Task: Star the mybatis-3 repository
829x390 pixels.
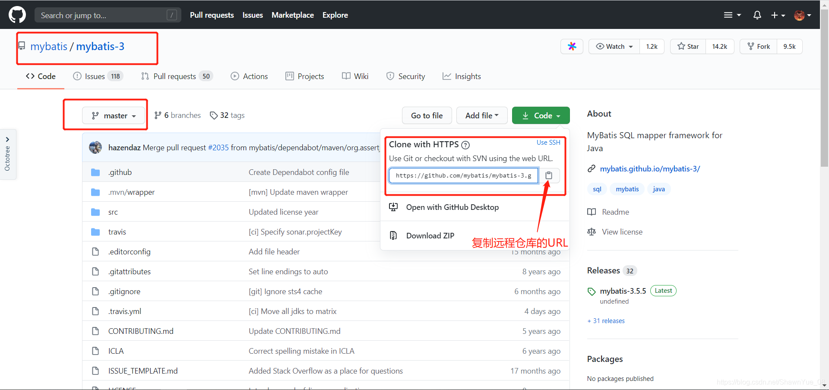Action: [688, 46]
